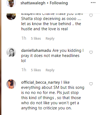Open official_becca_nartey's profile avatar
The width and height of the screenshot is (100, 115).
(x=11, y=84)
